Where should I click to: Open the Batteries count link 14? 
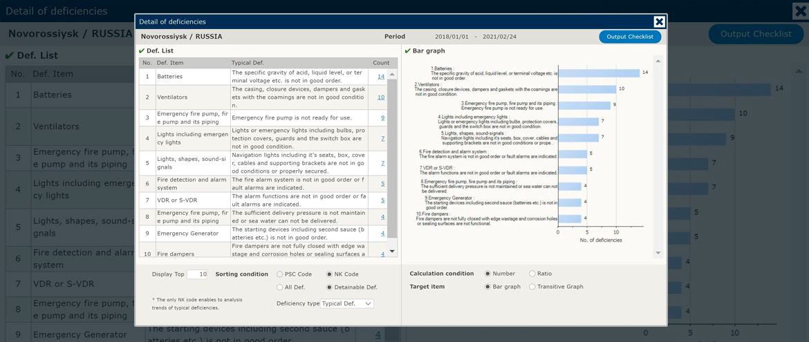tap(381, 77)
